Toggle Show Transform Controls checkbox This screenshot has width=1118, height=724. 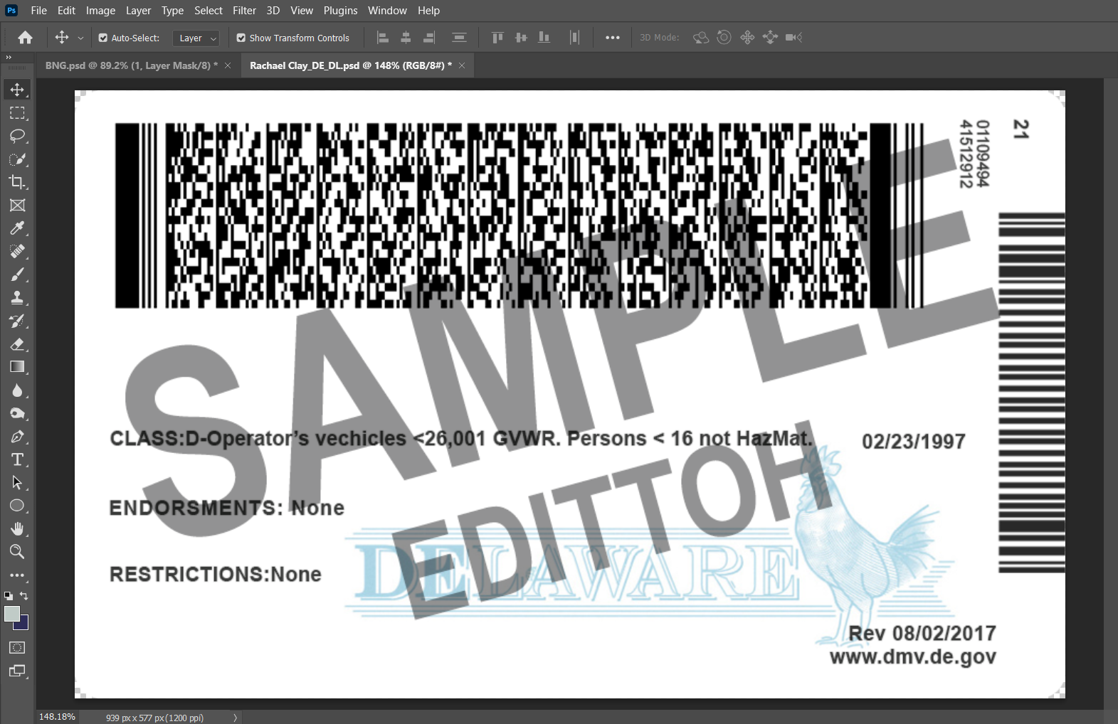click(241, 38)
